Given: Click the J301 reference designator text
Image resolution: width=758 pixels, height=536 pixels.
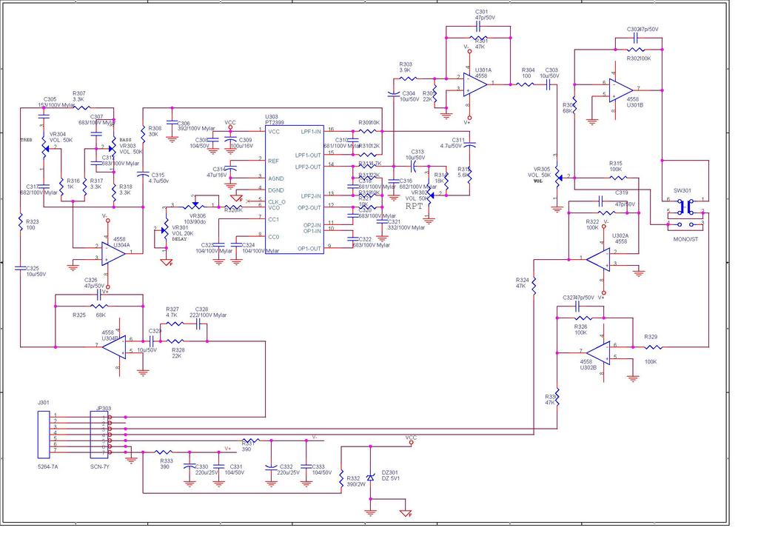Looking at the screenshot, I should click(x=43, y=402).
